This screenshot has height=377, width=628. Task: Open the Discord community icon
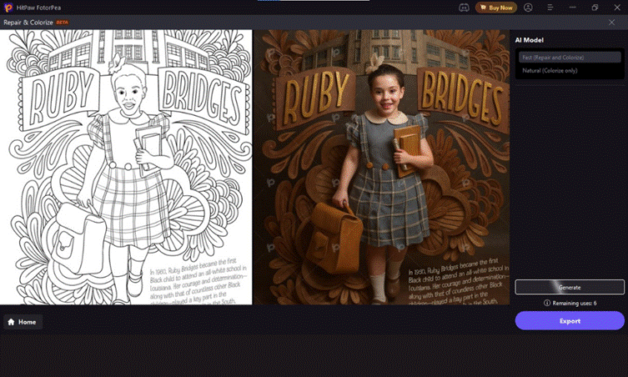click(x=464, y=8)
